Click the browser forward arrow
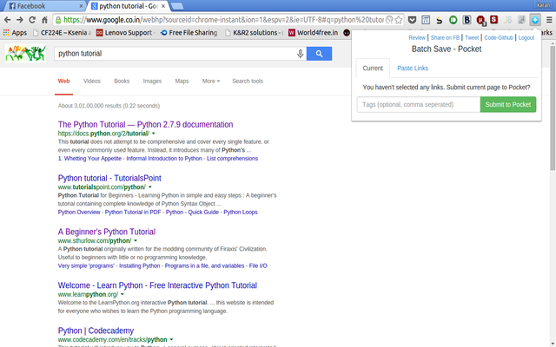 point(20,20)
